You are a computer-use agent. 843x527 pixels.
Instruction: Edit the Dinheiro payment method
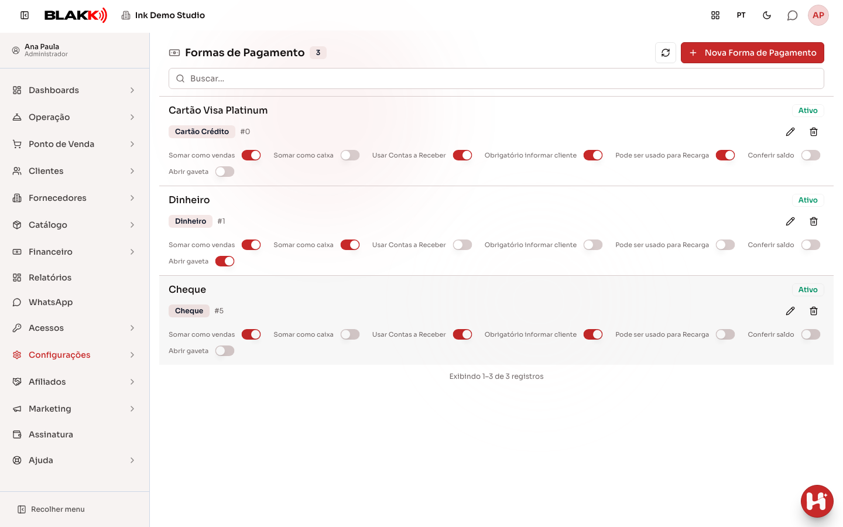[x=790, y=221]
